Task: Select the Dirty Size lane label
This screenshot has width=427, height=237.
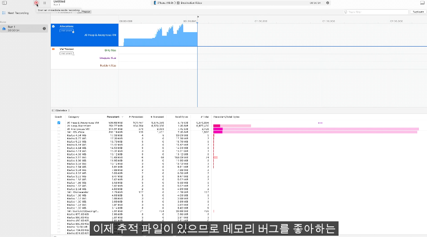Action: [x=110, y=50]
